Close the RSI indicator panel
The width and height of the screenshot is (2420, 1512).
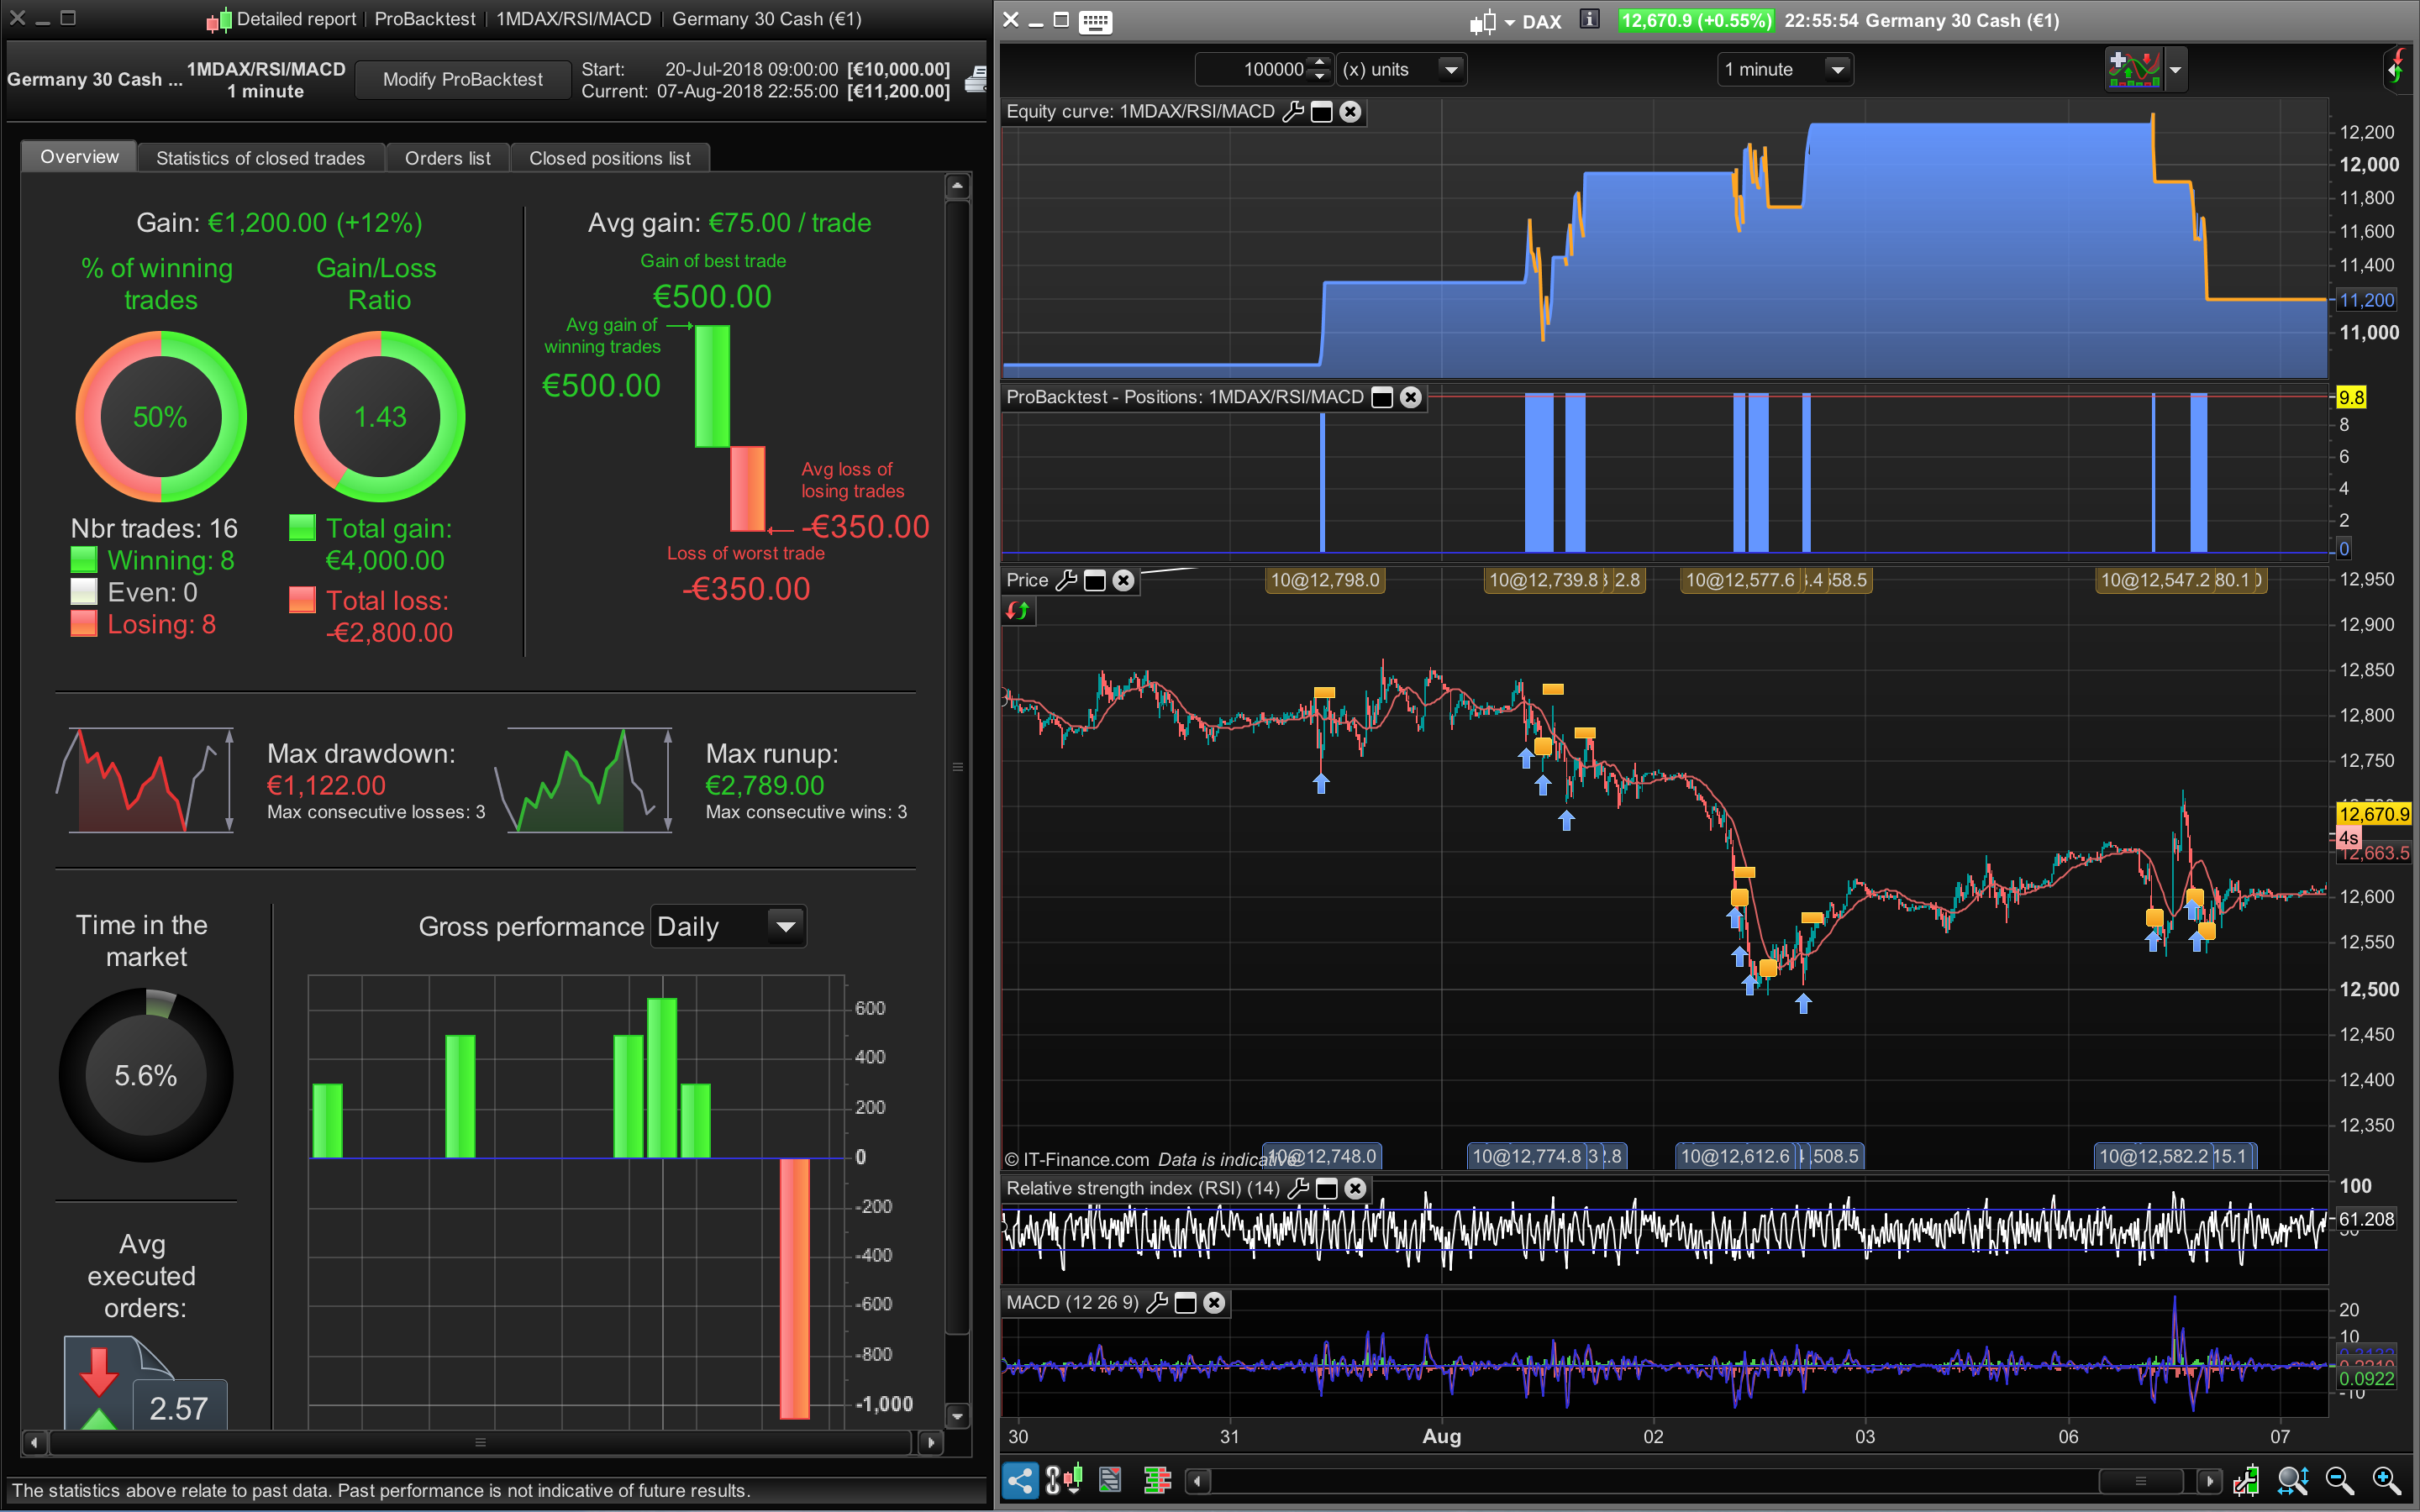tap(1355, 1188)
